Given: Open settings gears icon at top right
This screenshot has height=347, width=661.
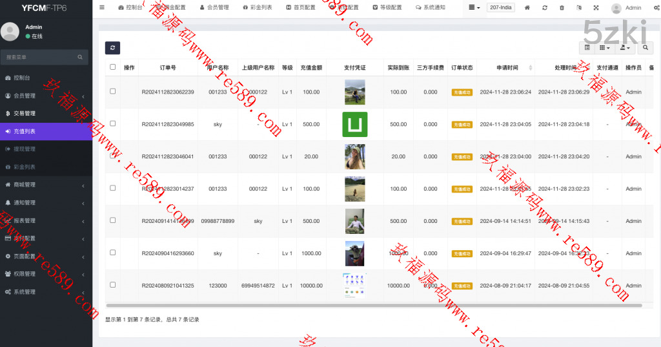Looking at the screenshot, I should [655, 8].
